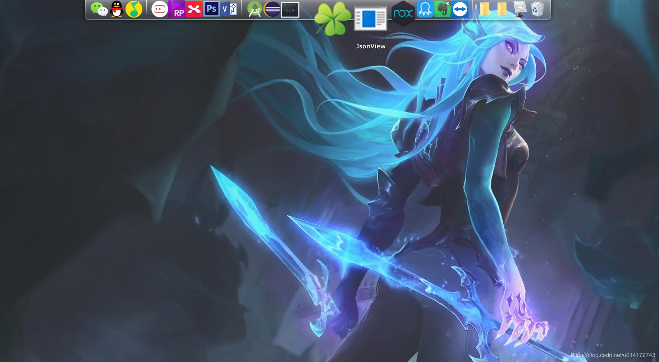Launch TeamViewer remote desktop

pos(460,9)
